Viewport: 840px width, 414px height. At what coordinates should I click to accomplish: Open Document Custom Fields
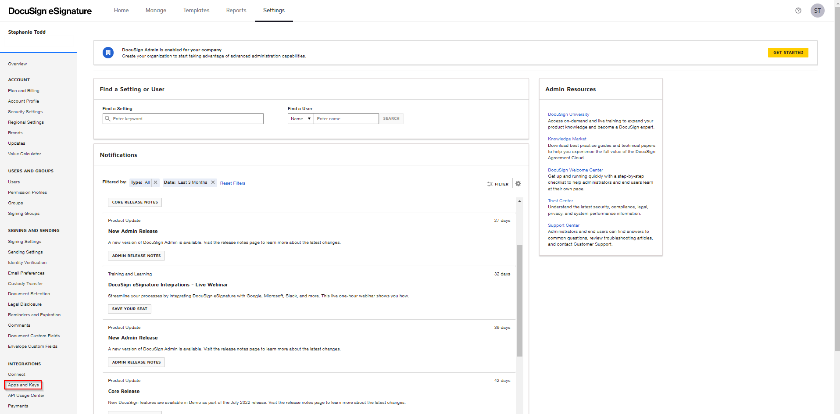coord(34,336)
